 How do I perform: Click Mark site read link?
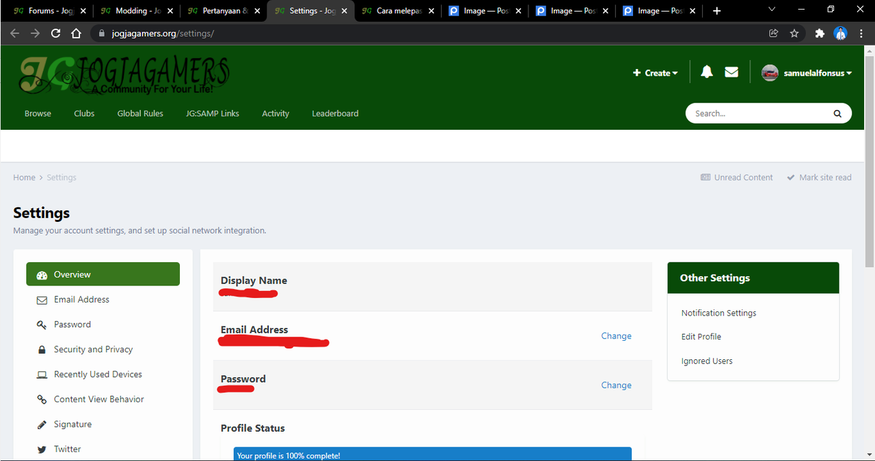click(x=819, y=177)
